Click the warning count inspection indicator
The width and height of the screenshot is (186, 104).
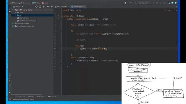click(x=170, y=10)
